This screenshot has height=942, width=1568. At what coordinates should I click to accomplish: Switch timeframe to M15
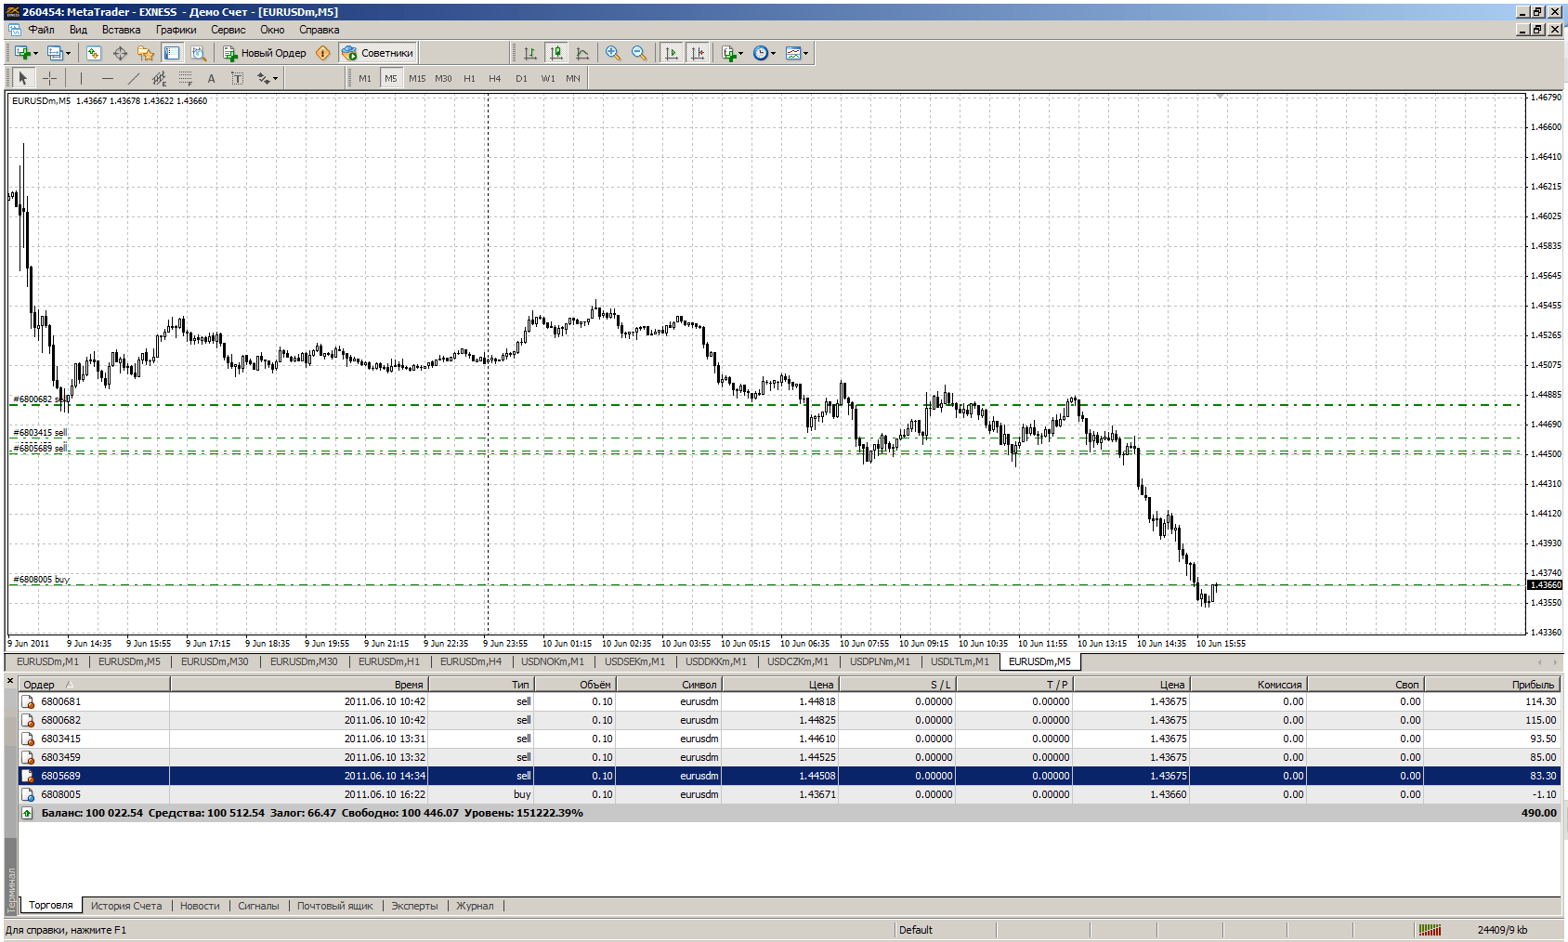[417, 78]
